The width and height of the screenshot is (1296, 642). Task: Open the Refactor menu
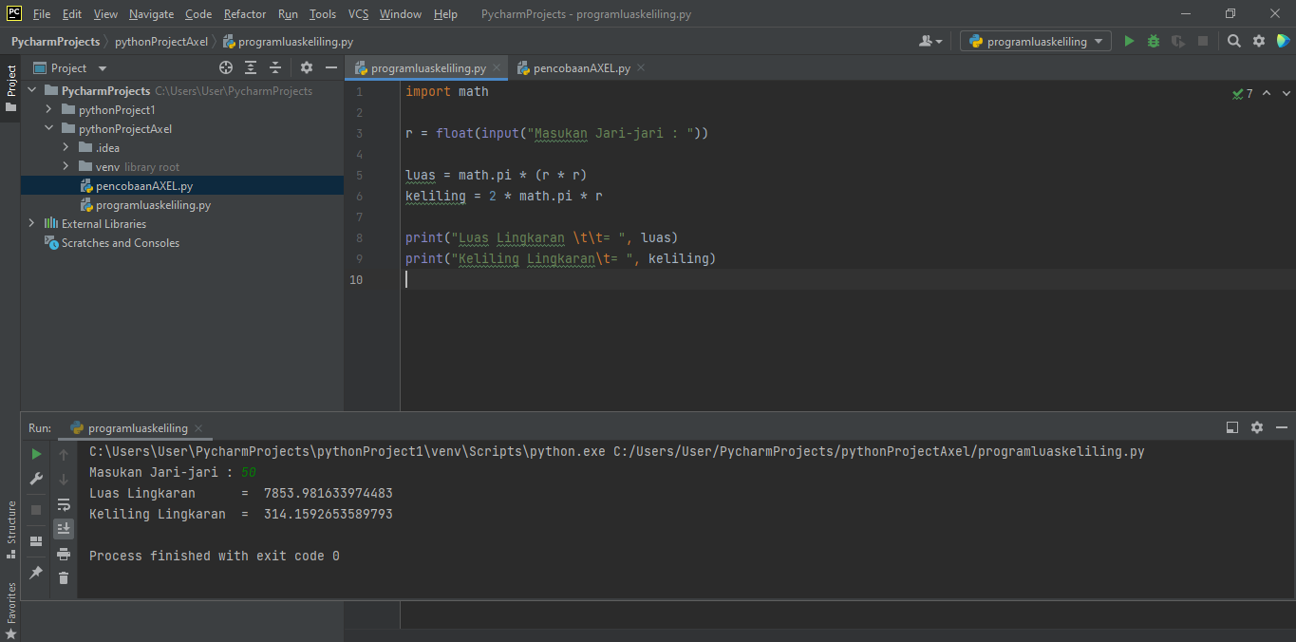point(244,13)
